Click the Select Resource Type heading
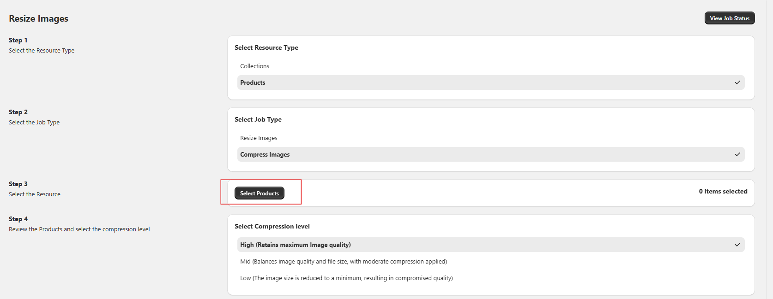The width and height of the screenshot is (773, 299). pyautogui.click(x=266, y=48)
